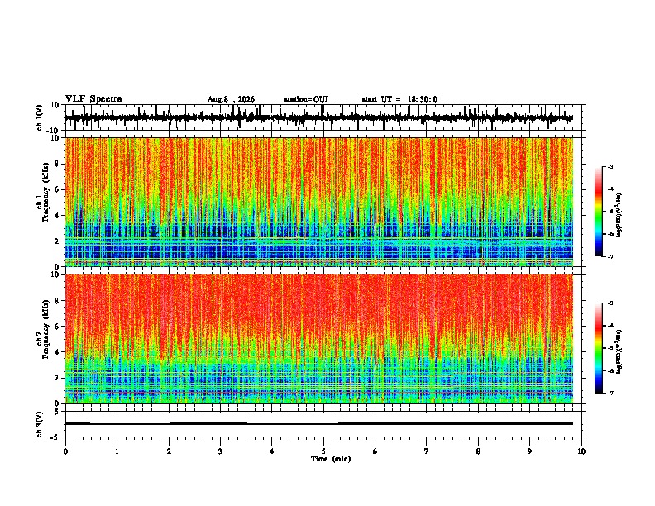The width and height of the screenshot is (655, 506).
Task: Click the "2" tick on the time axis
Action: (x=169, y=451)
